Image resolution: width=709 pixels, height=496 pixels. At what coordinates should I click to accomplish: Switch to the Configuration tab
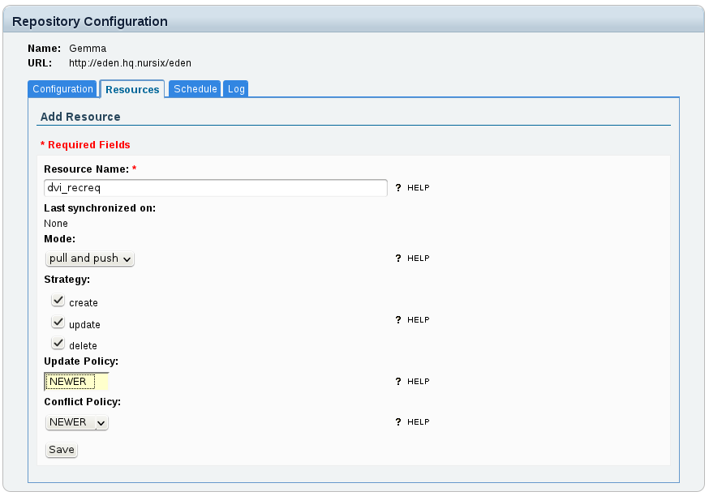(62, 89)
